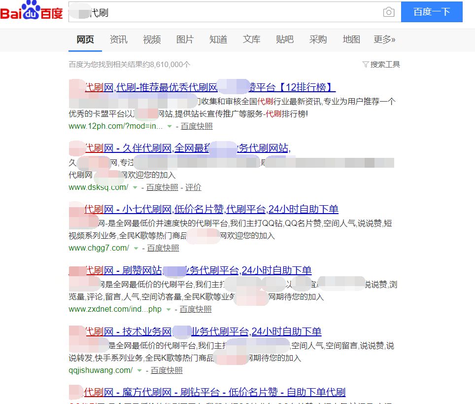
Task: Open result titled 久伴代刷网
Action: pyautogui.click(x=180, y=148)
